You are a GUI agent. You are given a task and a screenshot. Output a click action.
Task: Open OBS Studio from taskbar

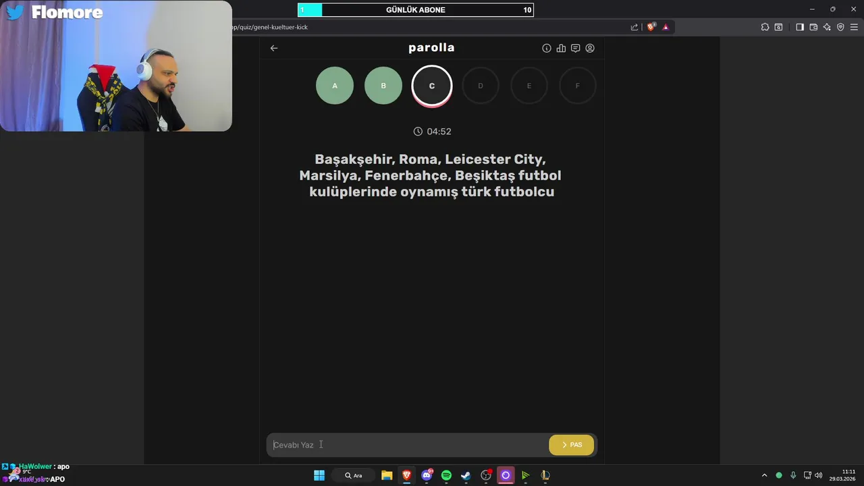(x=486, y=475)
